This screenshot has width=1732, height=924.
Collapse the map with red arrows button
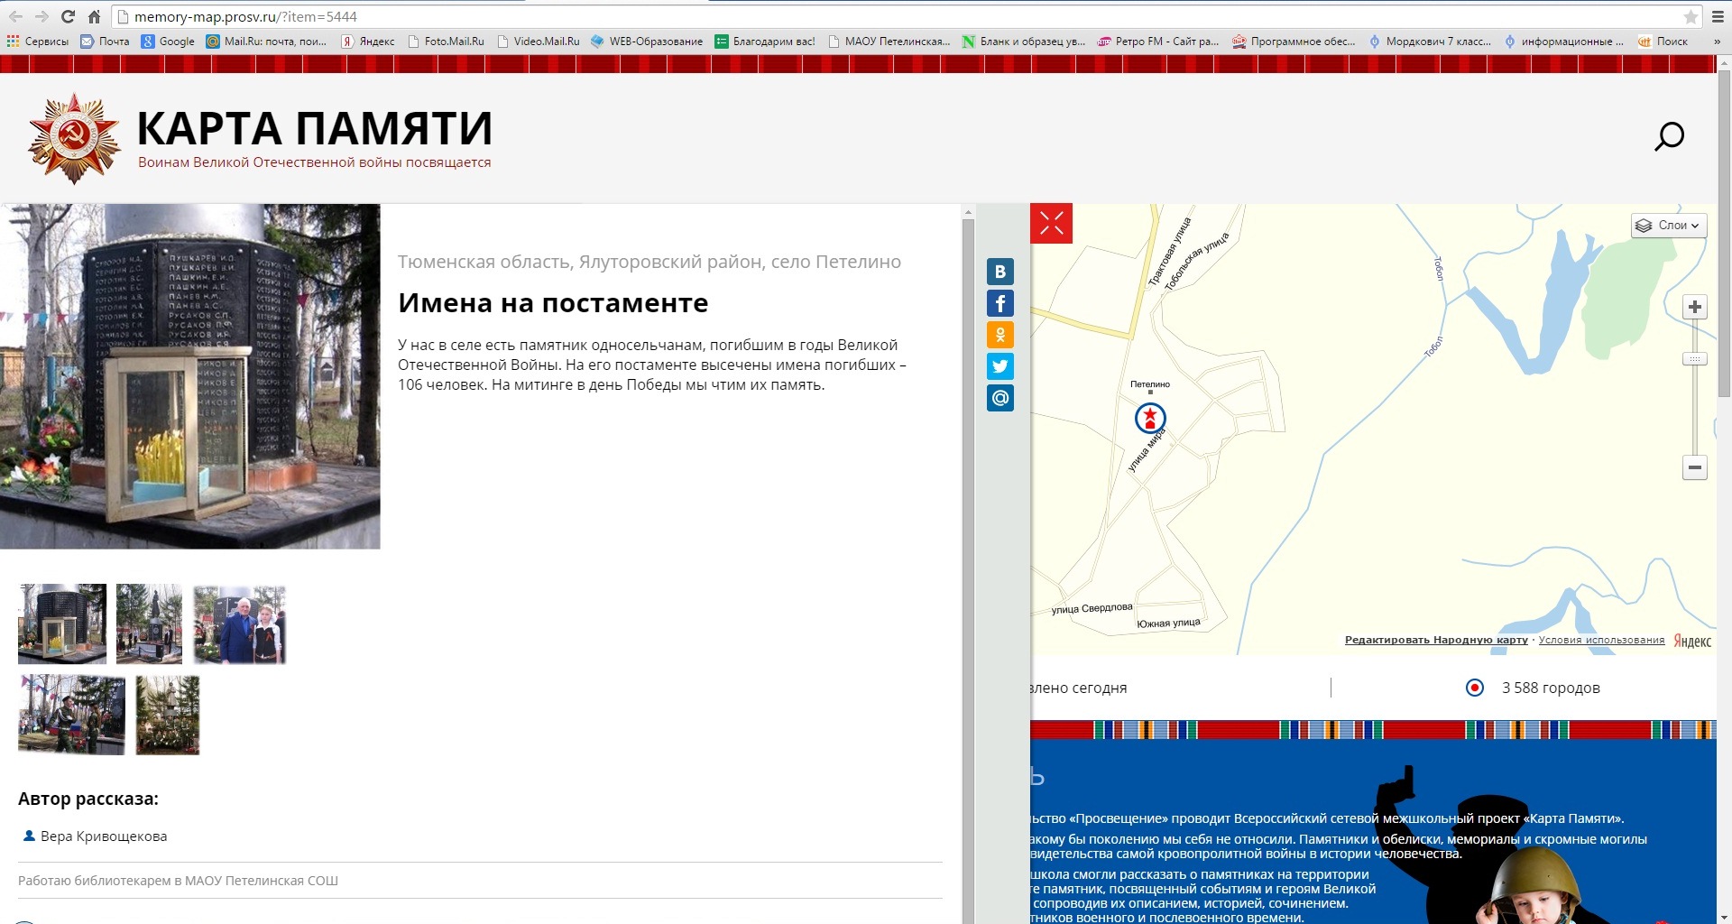(1051, 223)
